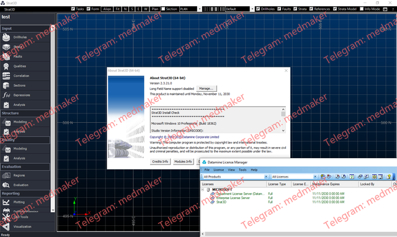Screen dimensions: 397x237
Task: Open License menu in License Manager
Action: pos(218,170)
